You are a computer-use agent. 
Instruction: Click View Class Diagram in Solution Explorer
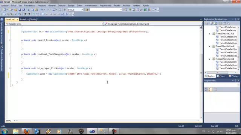(229, 23)
